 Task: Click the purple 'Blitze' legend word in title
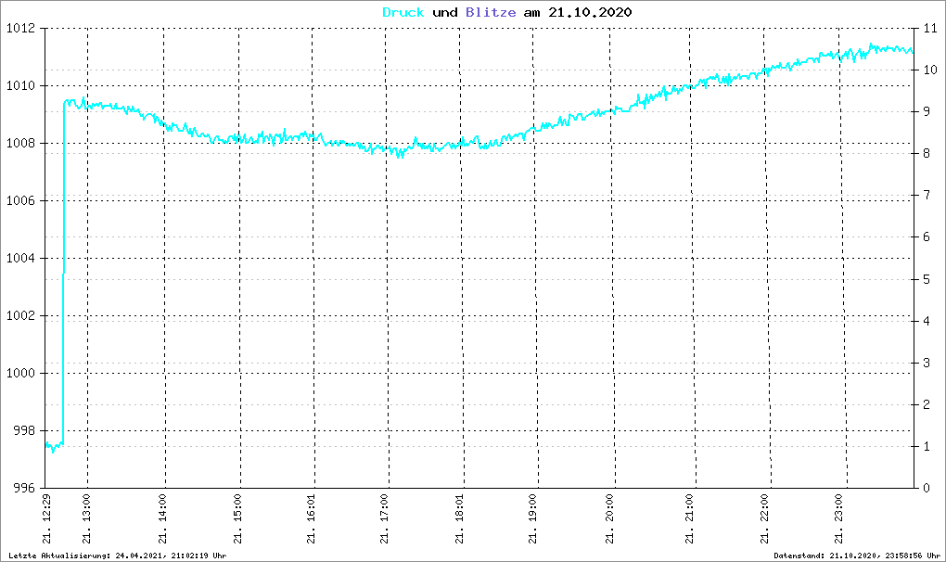(487, 12)
